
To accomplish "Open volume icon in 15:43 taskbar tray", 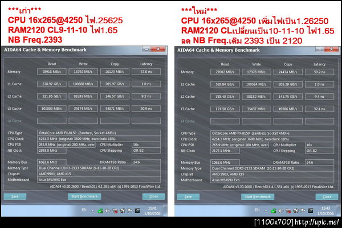I will coord(280,210).
